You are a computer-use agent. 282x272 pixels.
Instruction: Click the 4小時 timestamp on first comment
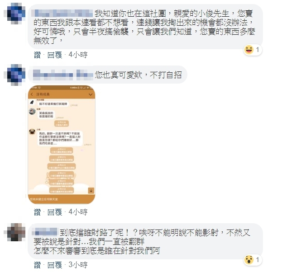click(x=78, y=55)
